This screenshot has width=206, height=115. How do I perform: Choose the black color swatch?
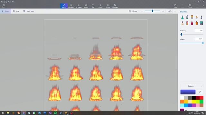pyautogui.click(x=194, y=98)
